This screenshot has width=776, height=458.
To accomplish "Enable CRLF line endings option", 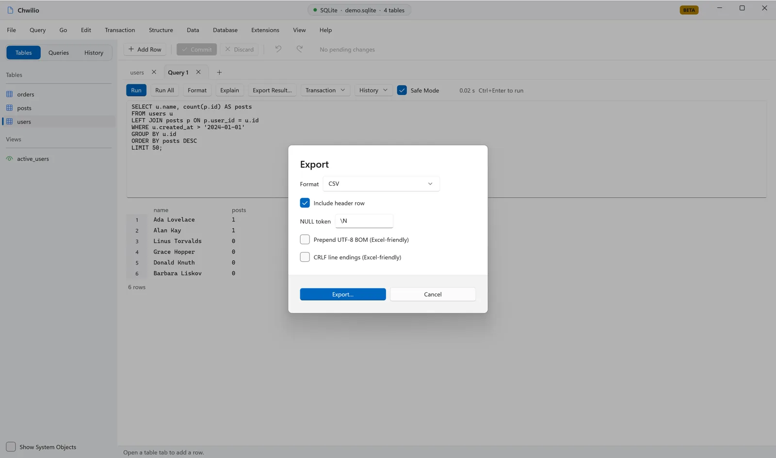I will click(305, 257).
